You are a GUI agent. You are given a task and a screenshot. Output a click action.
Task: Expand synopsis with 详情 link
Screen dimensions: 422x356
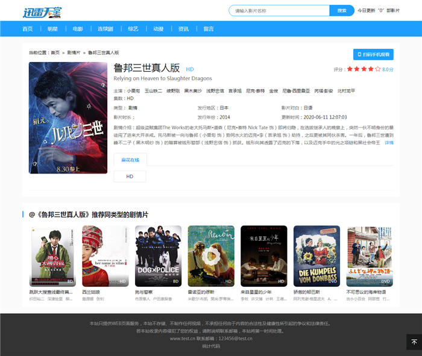(x=389, y=143)
